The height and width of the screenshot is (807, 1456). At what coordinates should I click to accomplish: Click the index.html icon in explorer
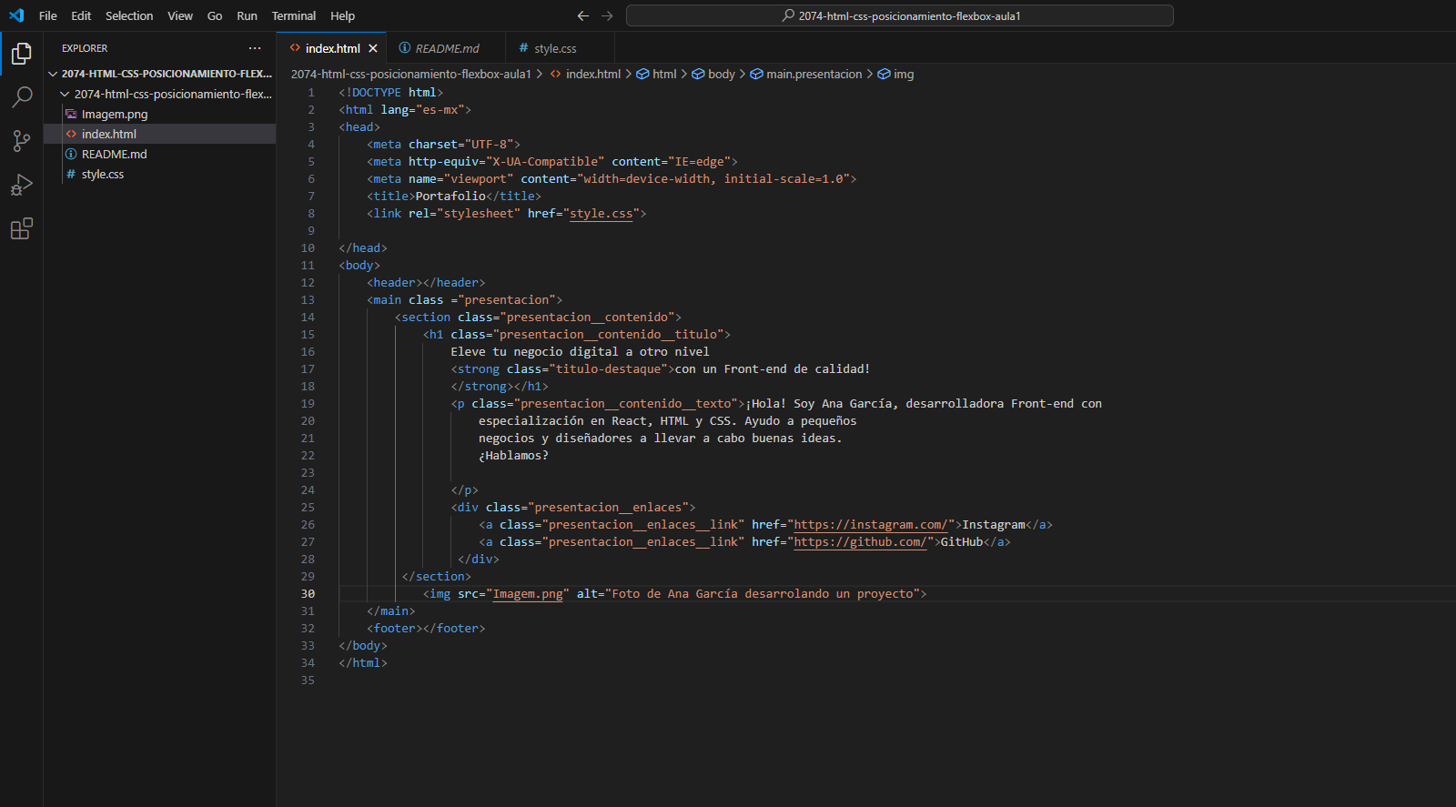click(x=71, y=134)
